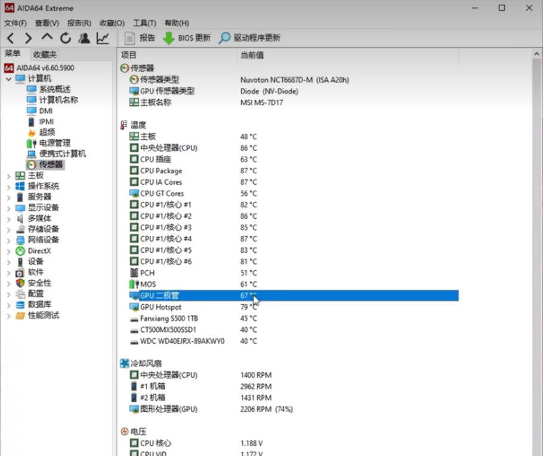Viewport: 543px width, 456px height.
Task: Select IPMI in the tree
Action: tap(47, 121)
